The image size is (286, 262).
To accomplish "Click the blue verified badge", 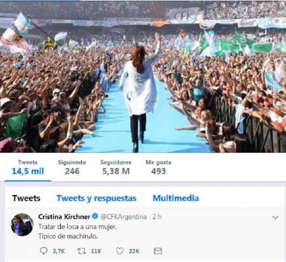I will click(x=95, y=217).
